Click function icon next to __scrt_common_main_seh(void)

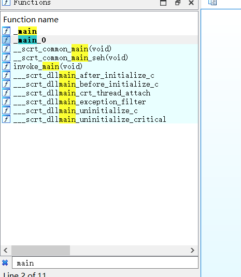(6, 58)
